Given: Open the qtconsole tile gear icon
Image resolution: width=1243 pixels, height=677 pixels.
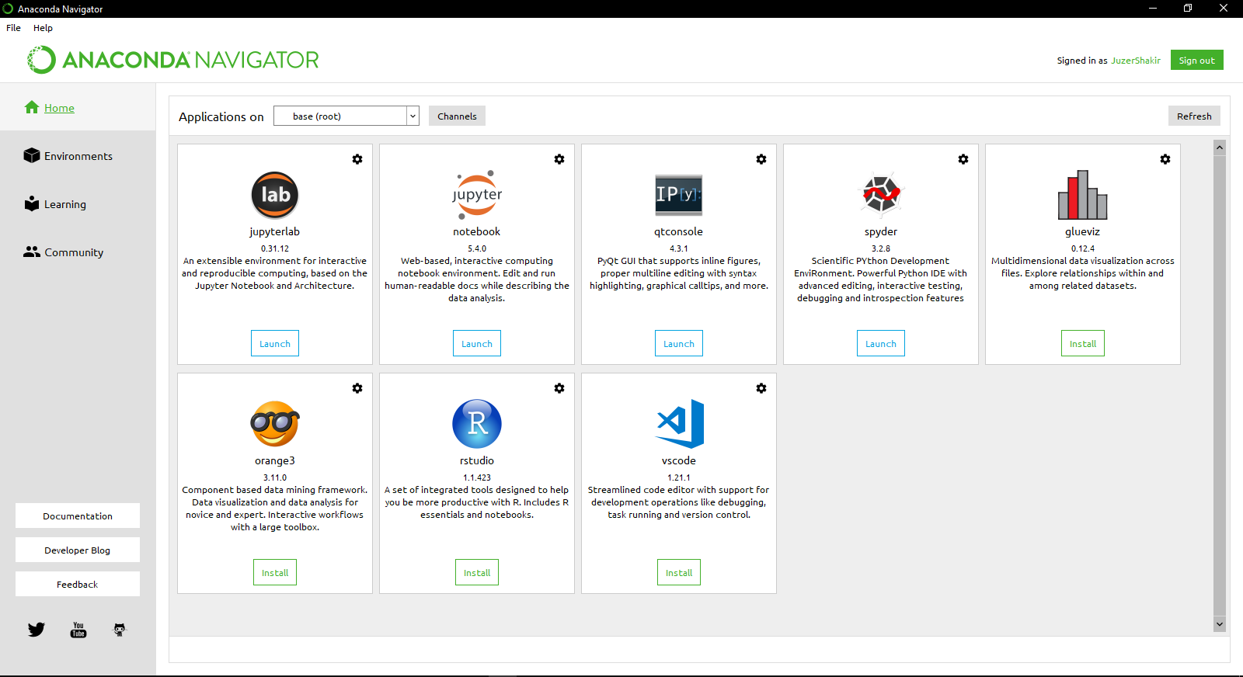Looking at the screenshot, I should coord(761,159).
